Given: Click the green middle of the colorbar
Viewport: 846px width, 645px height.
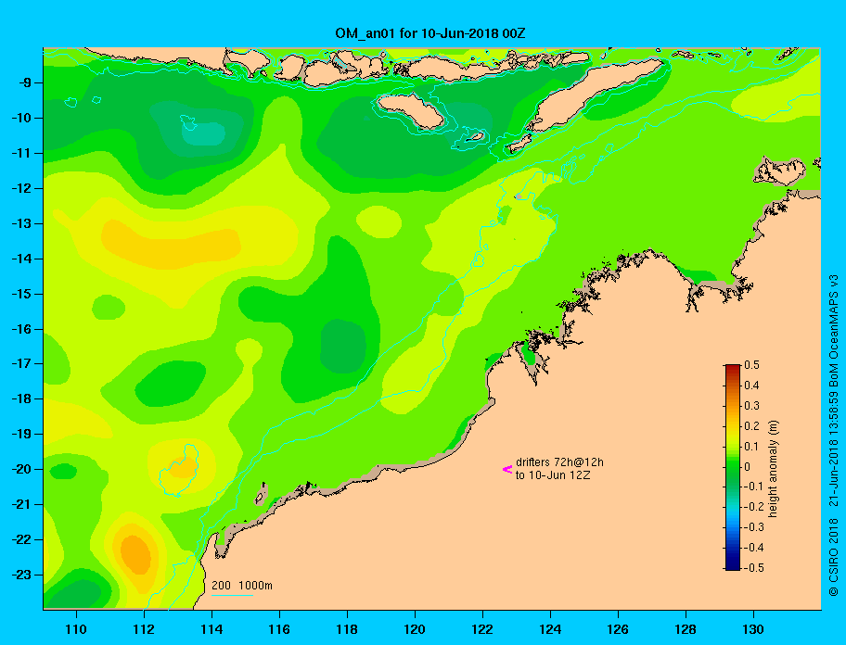Looking at the screenshot, I should point(733,467).
